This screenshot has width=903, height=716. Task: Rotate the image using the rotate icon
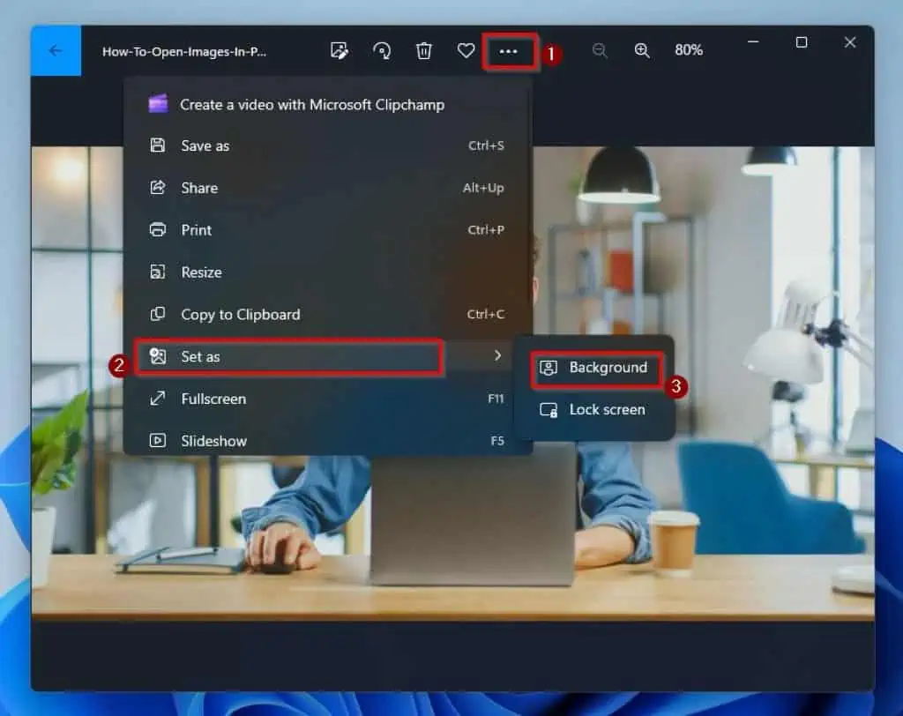click(382, 50)
